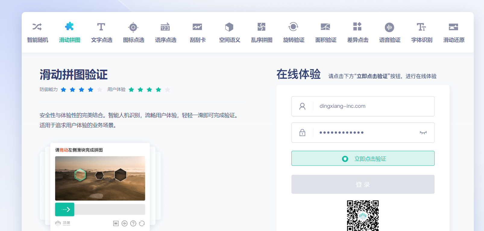Click the QR code image

click(363, 216)
